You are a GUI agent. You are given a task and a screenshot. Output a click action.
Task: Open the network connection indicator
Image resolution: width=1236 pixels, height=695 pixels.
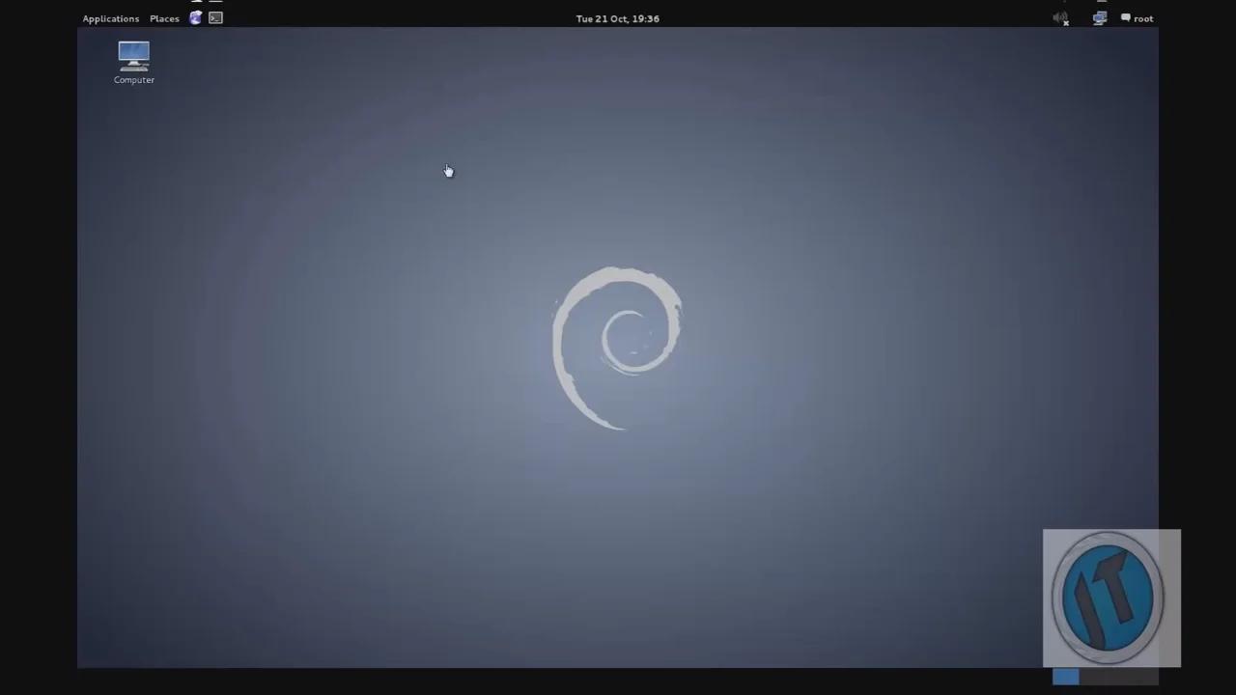1100,18
